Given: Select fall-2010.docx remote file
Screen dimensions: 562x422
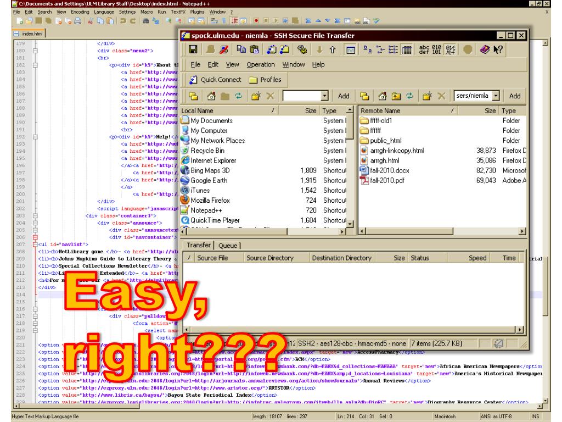Looking at the screenshot, I should (x=390, y=170).
